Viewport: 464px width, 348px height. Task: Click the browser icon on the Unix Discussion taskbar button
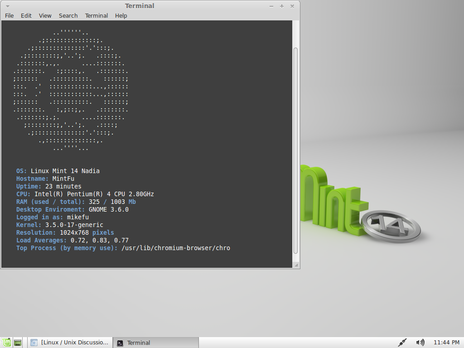point(34,342)
